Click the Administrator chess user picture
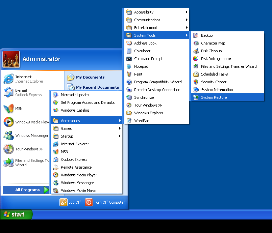272x233 pixels. point(11,59)
